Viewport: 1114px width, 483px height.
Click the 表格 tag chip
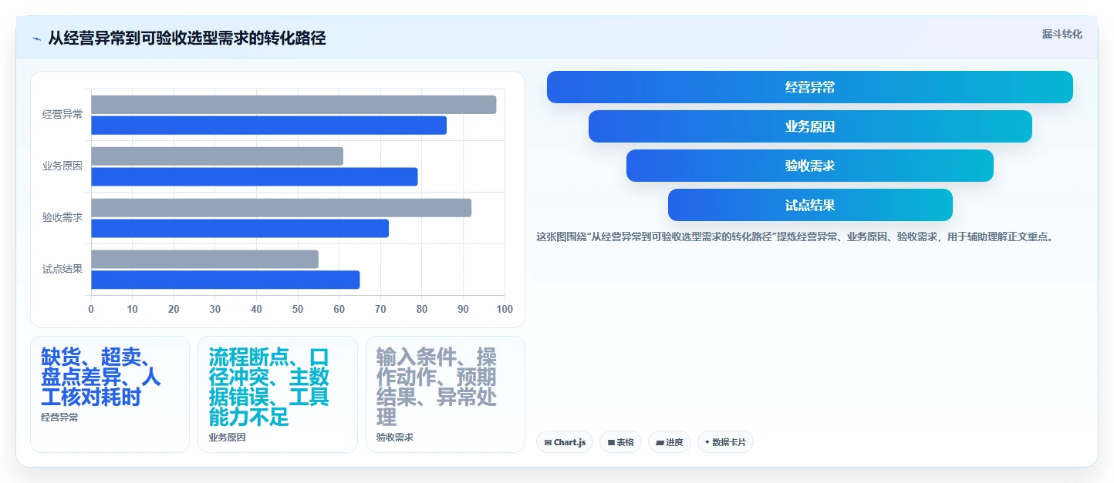(620, 442)
